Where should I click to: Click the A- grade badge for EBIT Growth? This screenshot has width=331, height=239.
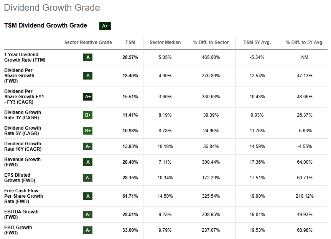(x=88, y=230)
